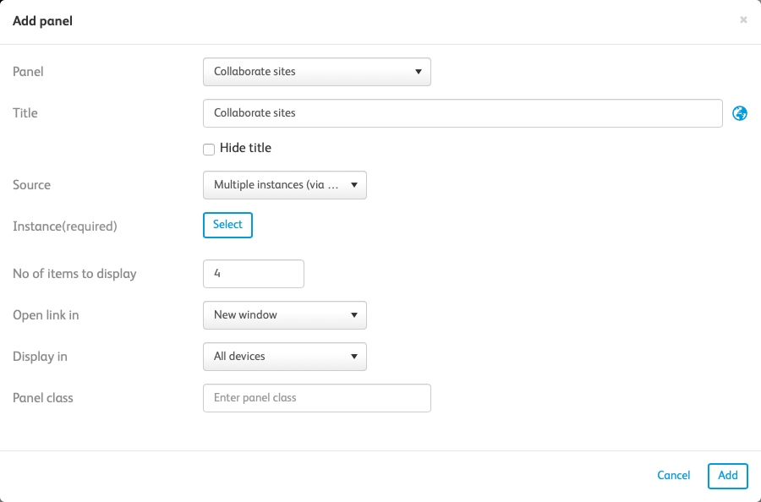Enable the Hide title checkbox
This screenshot has width=761, height=502.
point(209,149)
